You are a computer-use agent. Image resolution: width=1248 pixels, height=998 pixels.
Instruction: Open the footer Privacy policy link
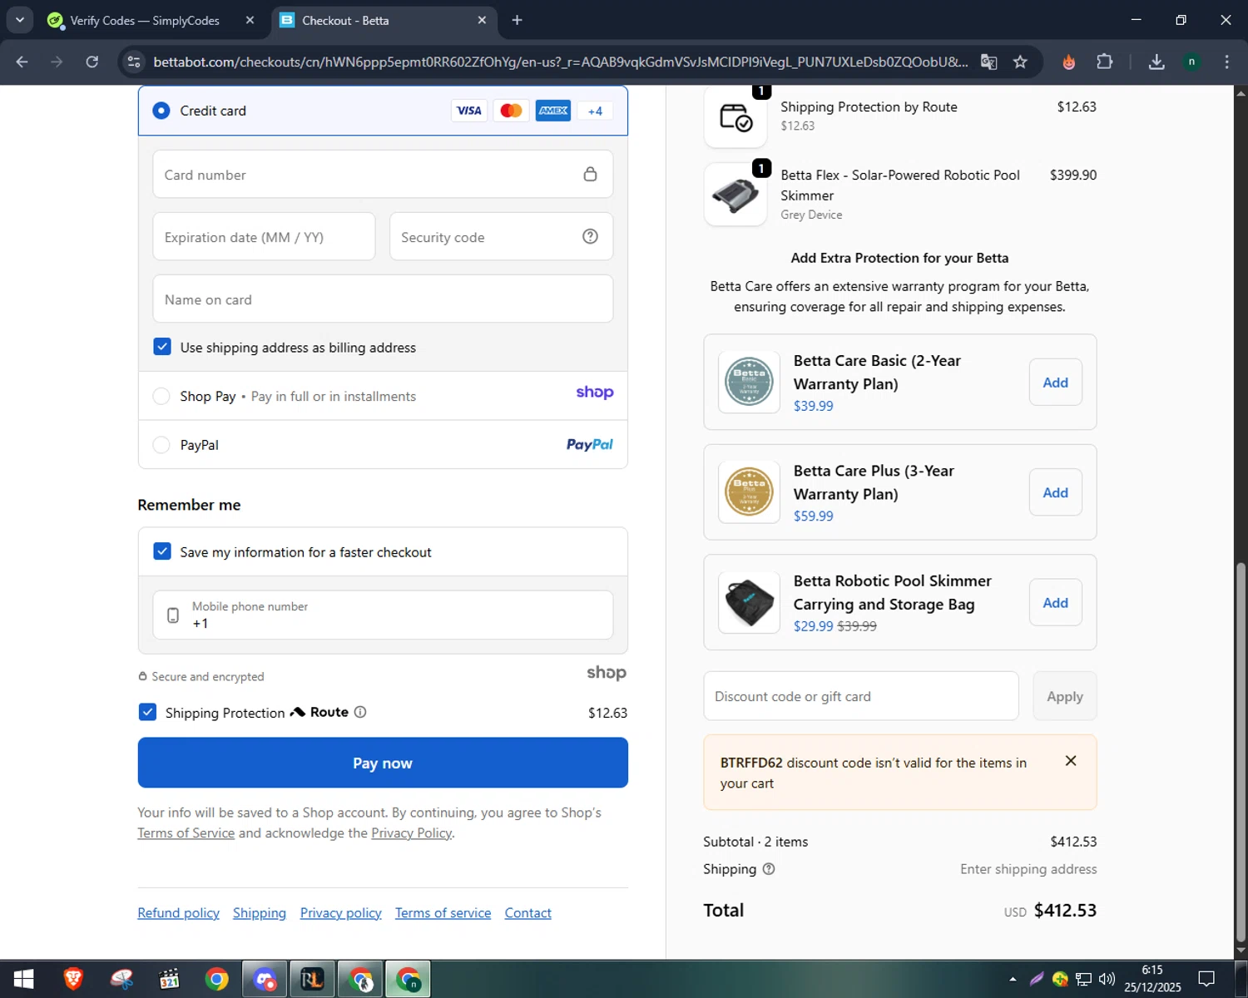click(340, 913)
